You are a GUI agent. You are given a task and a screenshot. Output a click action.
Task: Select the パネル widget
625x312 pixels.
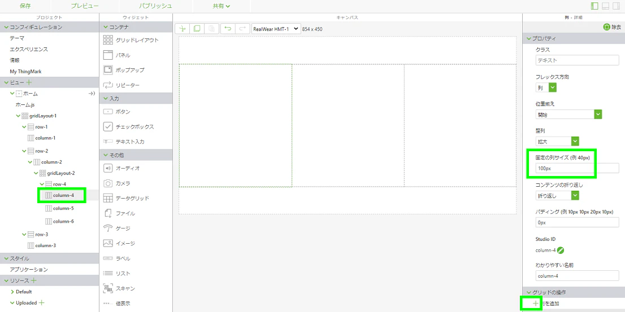coord(116,55)
